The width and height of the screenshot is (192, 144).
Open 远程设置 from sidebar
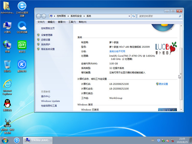click(x=46, y=40)
